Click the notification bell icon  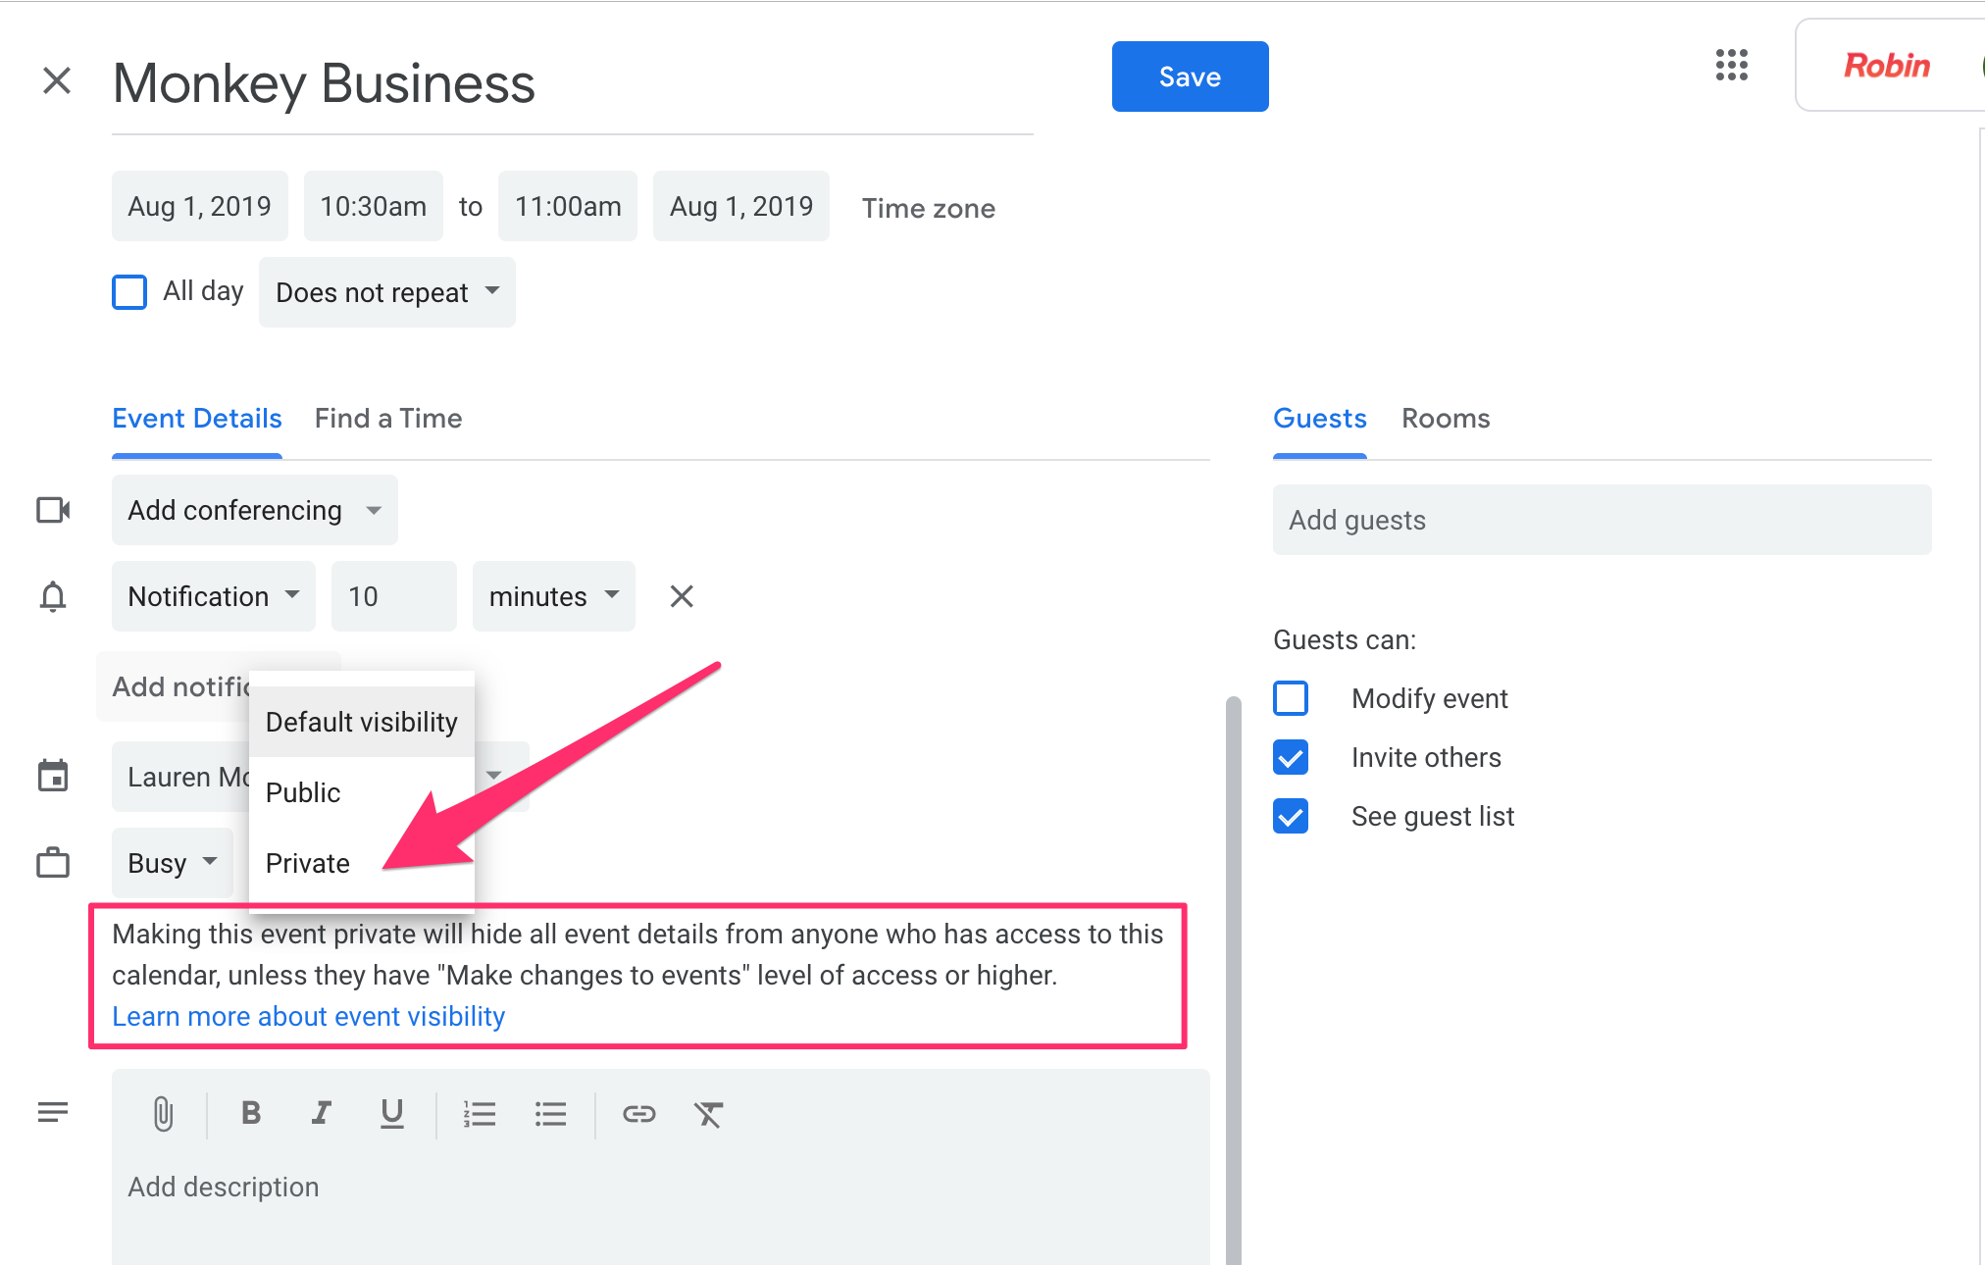[x=53, y=596]
